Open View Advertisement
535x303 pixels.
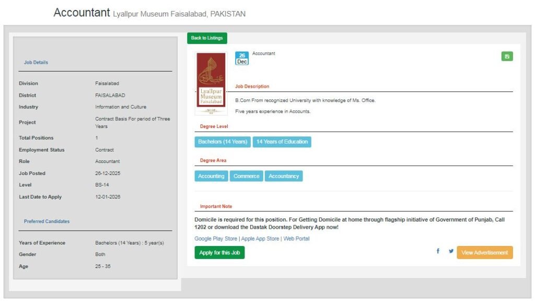click(x=484, y=253)
